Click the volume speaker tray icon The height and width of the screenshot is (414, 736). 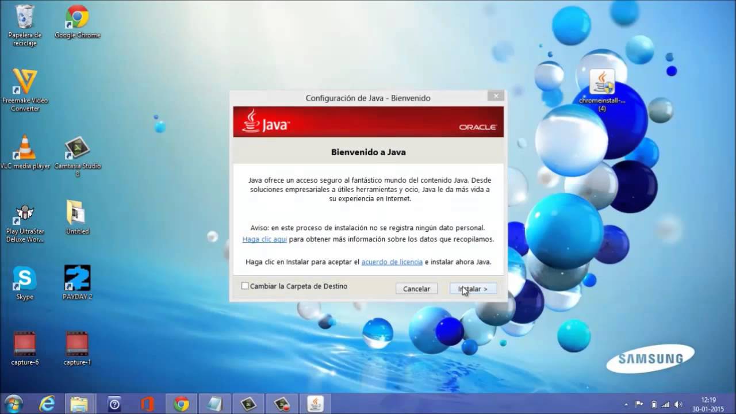coord(678,404)
